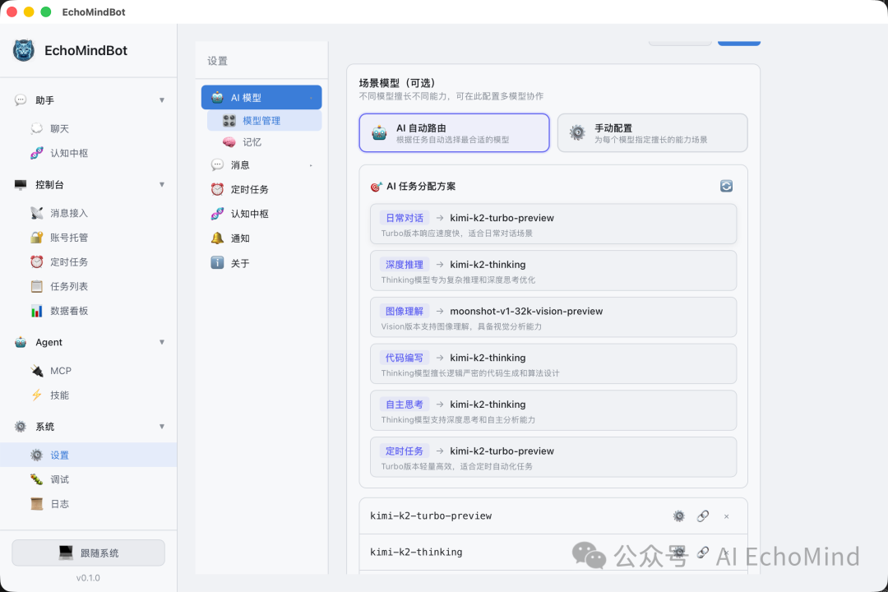888x592 pixels.
Task: Select AI 自动路由 routing mode
Action: pos(454,132)
